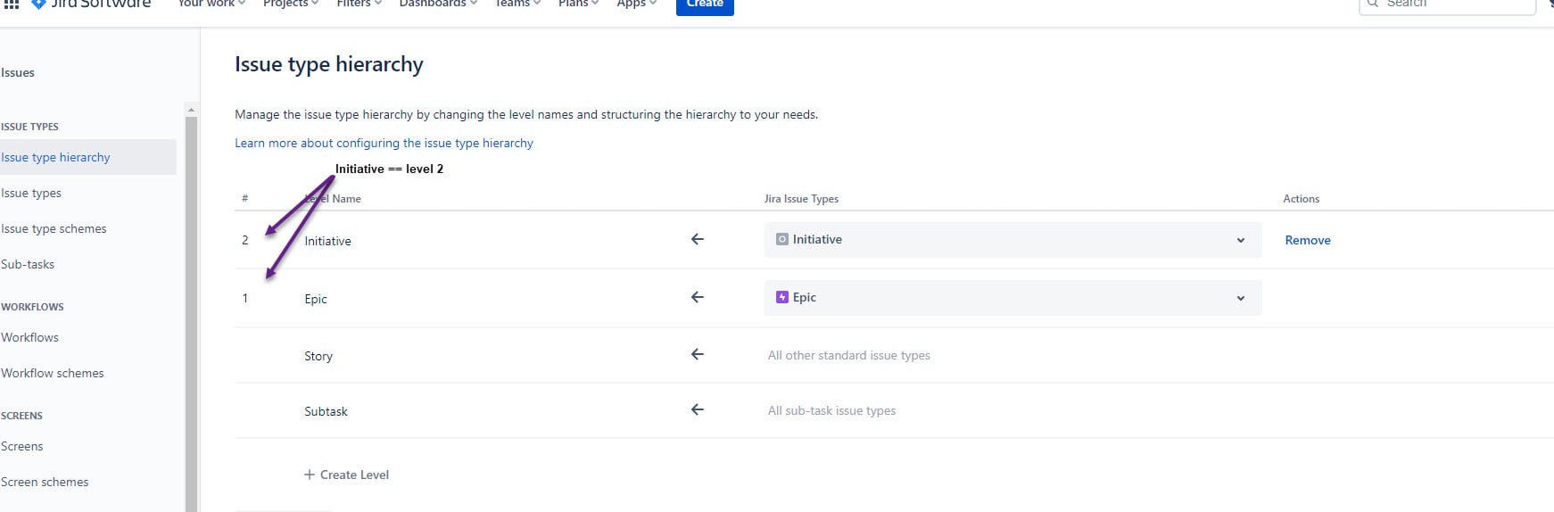Open Sub-tasks in sidebar
This screenshot has width=1554, height=512.
tap(28, 264)
